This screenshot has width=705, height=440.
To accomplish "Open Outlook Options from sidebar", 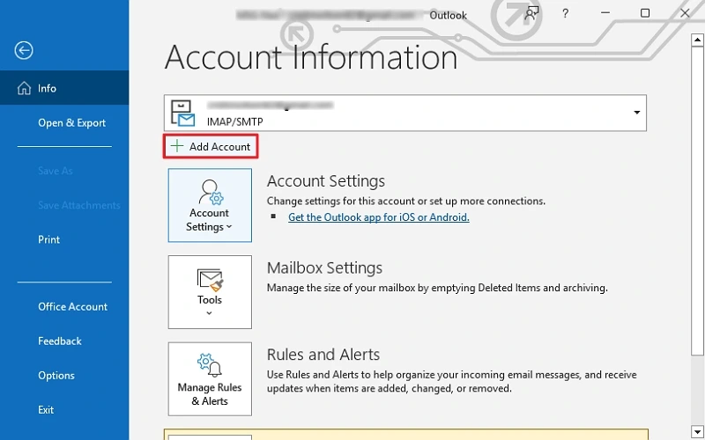I will pyautogui.click(x=56, y=376).
